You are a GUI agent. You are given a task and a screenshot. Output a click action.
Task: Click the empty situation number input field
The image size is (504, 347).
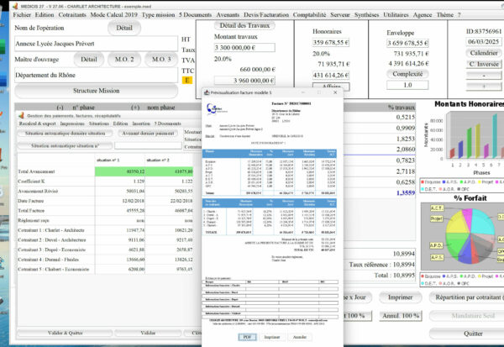[x=148, y=145]
